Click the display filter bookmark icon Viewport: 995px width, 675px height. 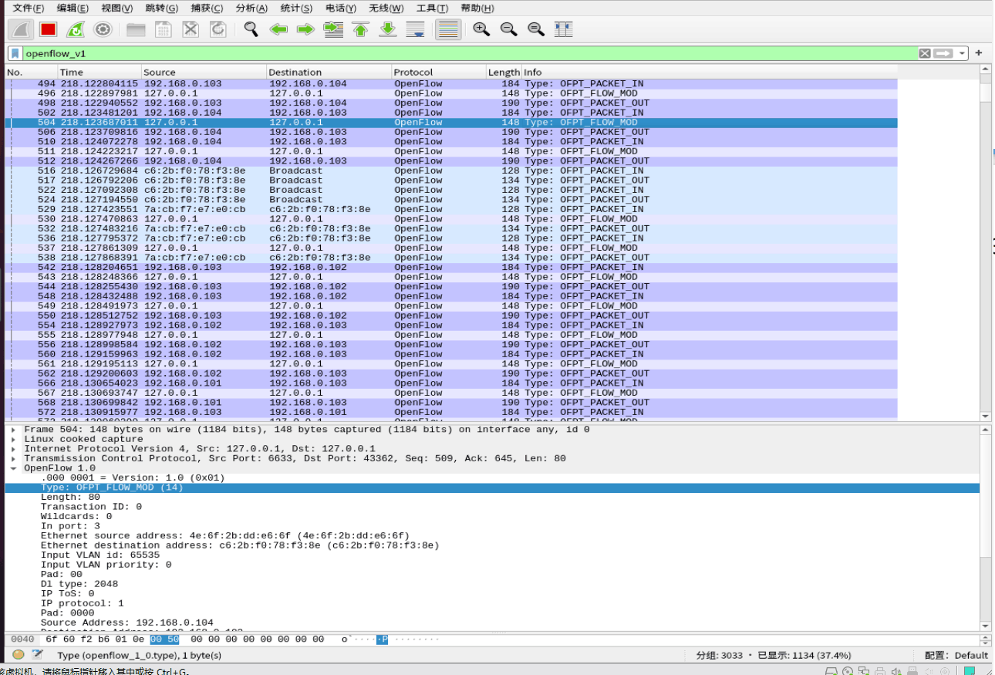point(15,53)
